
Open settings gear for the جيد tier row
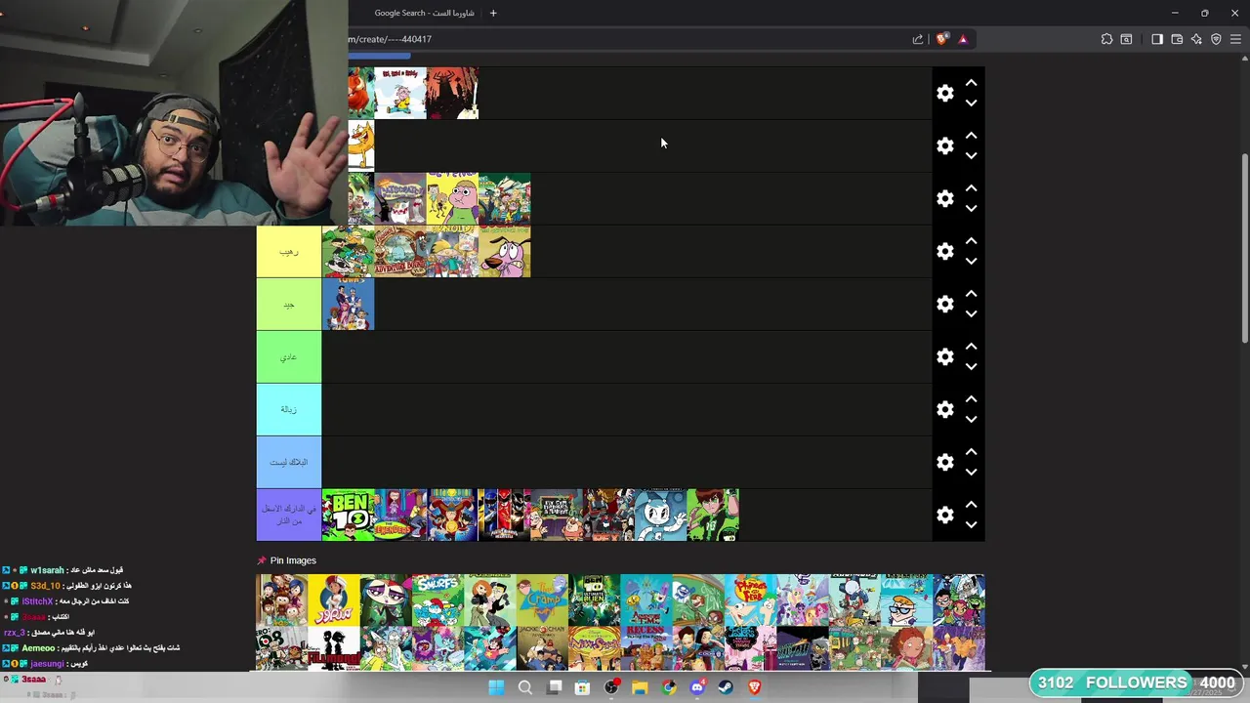944,304
